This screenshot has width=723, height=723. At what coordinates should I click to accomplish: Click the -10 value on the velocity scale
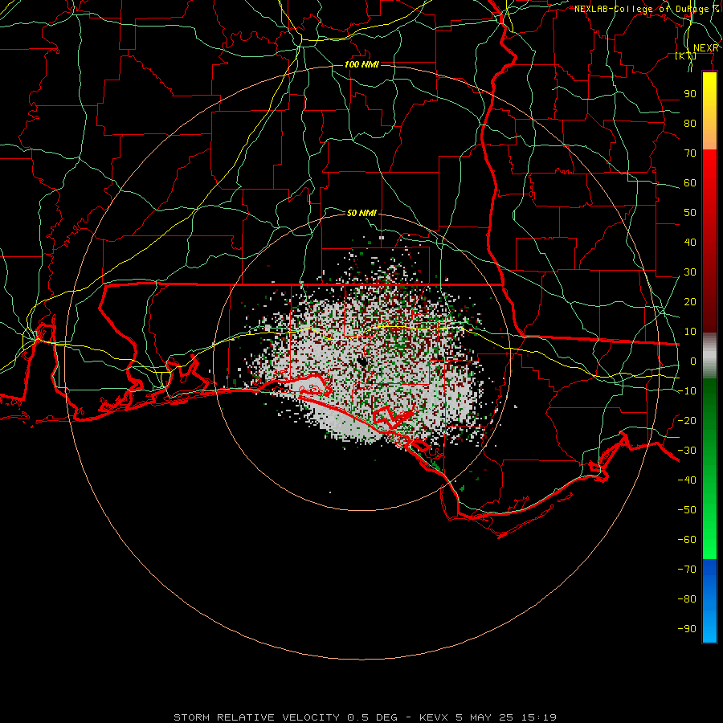click(x=687, y=391)
